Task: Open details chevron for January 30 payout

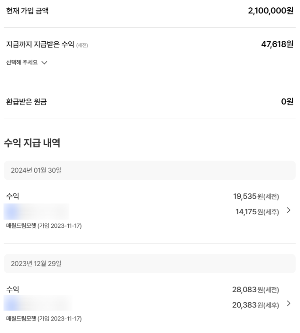Action: click(288, 210)
